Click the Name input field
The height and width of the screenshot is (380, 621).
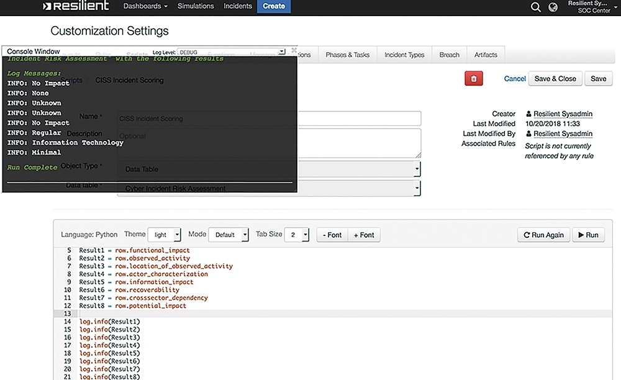[x=269, y=119]
